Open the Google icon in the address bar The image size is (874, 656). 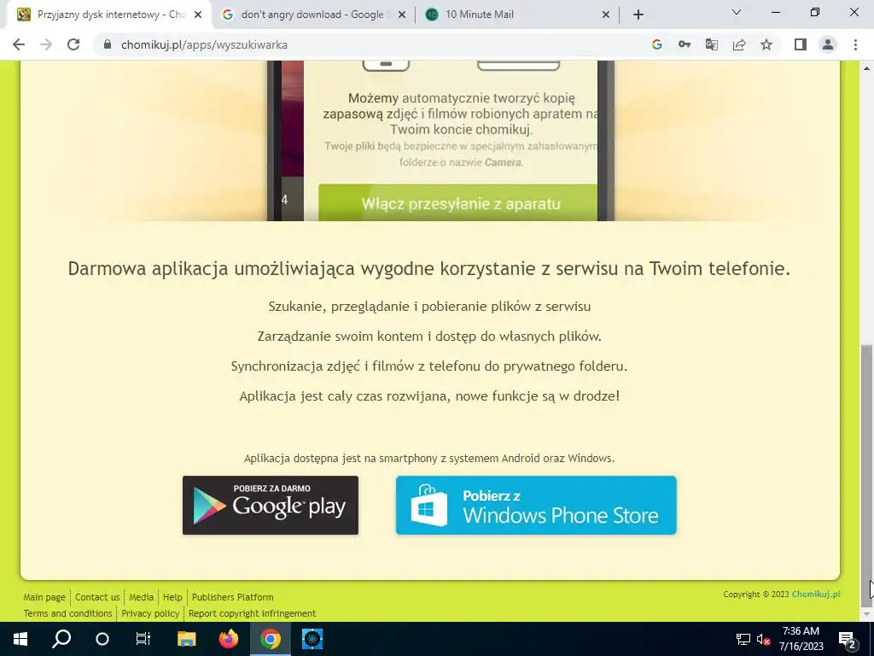(656, 44)
